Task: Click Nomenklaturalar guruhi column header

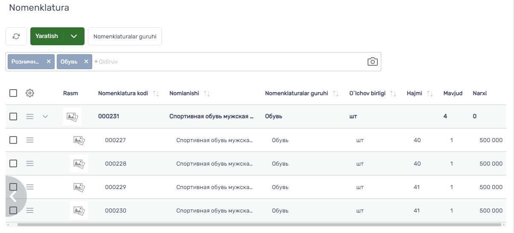Action: [x=296, y=93]
